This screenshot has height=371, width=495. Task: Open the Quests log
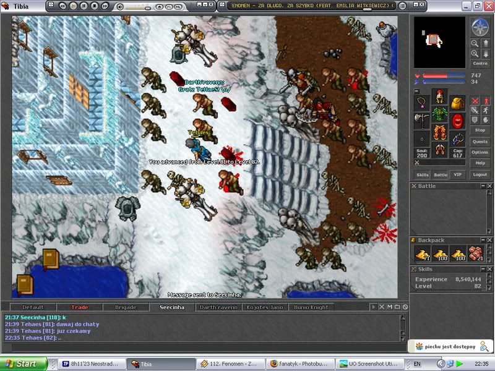tap(480, 142)
